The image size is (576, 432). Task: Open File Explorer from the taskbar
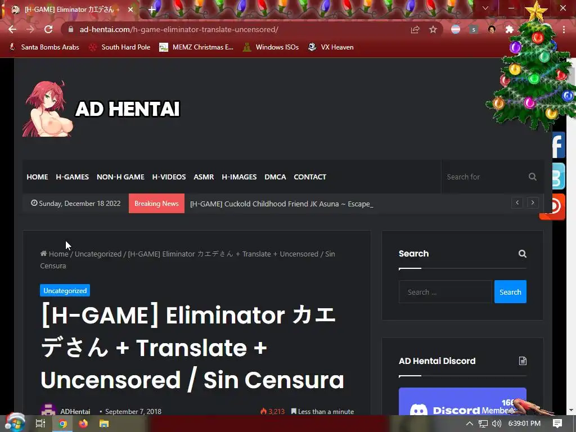coord(104,424)
